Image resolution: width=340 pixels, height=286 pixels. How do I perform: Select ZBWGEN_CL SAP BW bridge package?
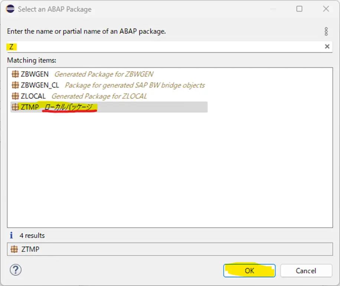pos(108,85)
